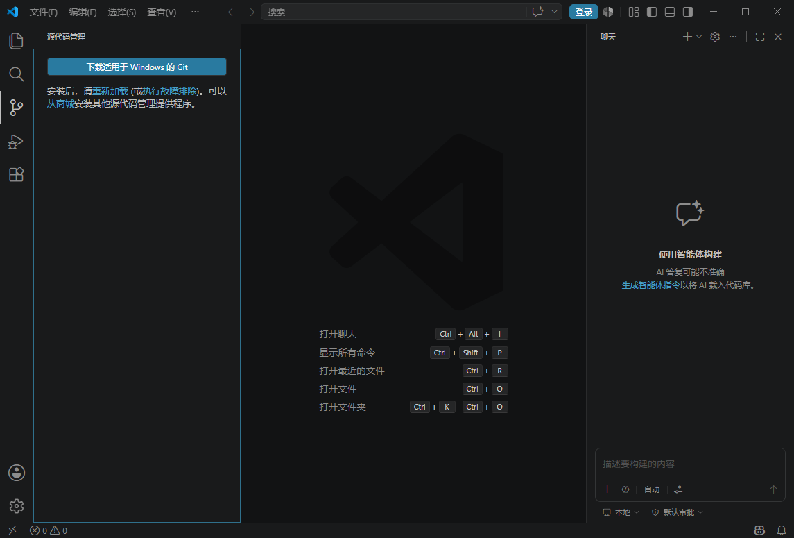Image resolution: width=794 pixels, height=538 pixels.
Task: Open notifications bell in status bar
Action: click(x=782, y=530)
